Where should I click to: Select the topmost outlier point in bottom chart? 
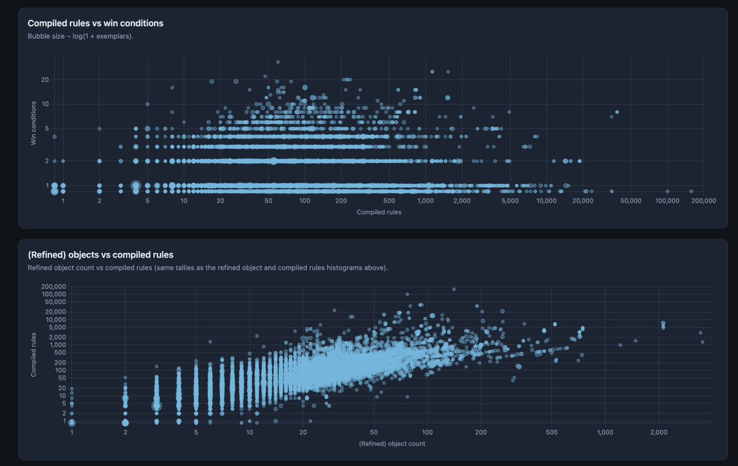454,289
